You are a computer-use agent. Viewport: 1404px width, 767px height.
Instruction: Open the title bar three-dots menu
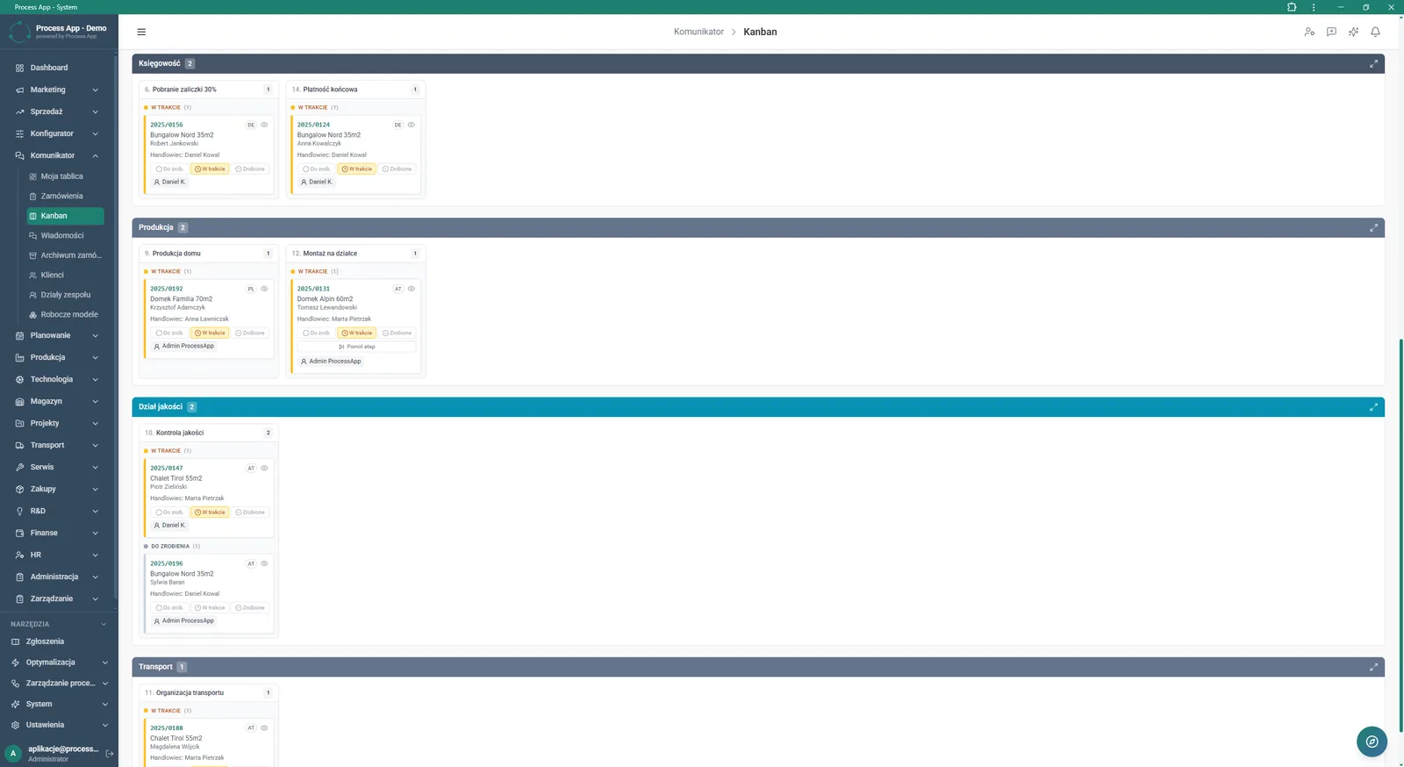[1314, 7]
